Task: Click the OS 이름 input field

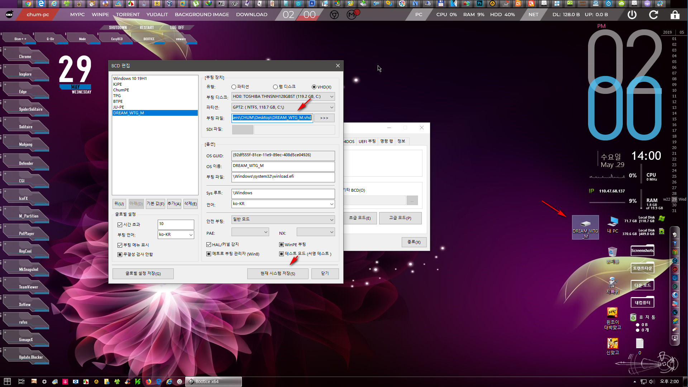Action: tap(283, 166)
